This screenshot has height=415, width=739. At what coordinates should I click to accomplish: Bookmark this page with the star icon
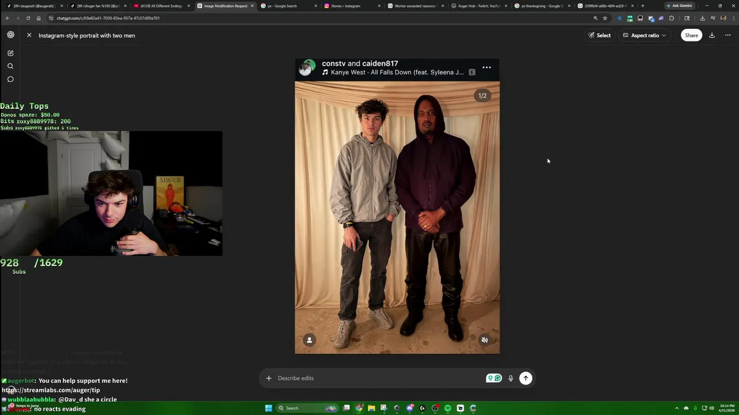pos(605,18)
